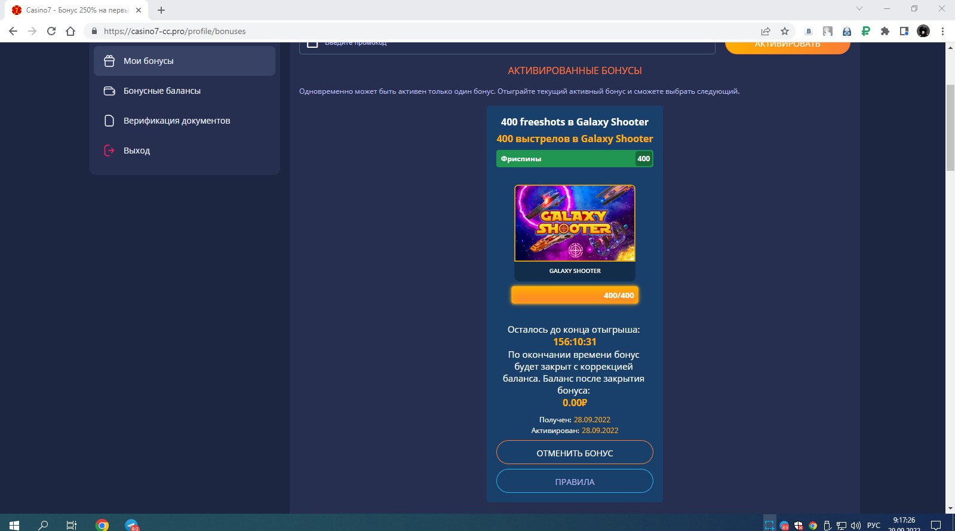Click the АКТИВИРОВАННЫЕ БОНУСЫ heading
This screenshot has height=531, width=955.
point(575,70)
